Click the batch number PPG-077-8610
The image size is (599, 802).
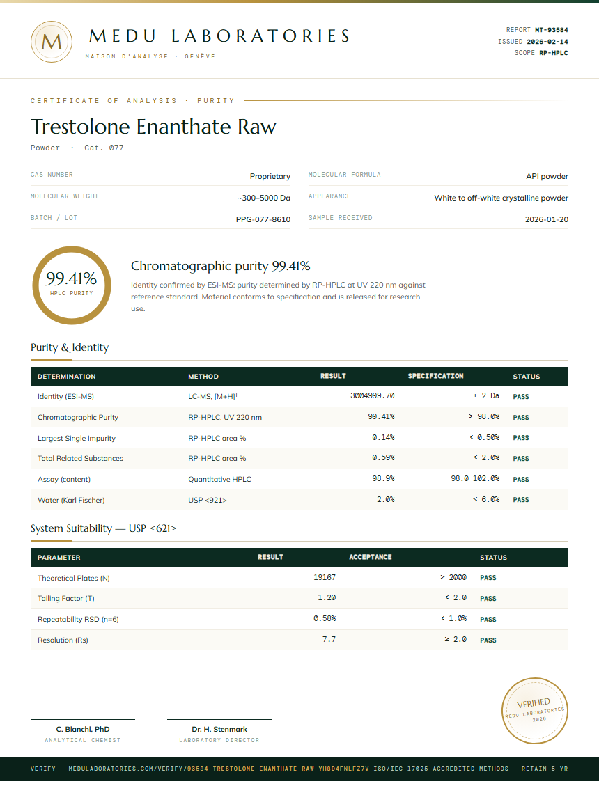(x=263, y=219)
